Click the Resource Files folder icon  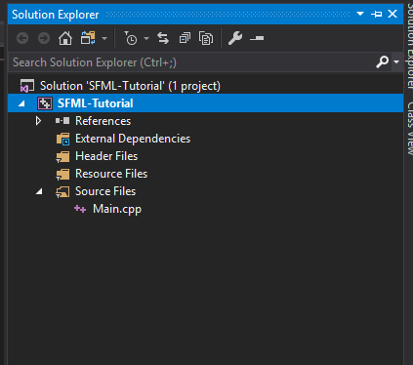[x=62, y=174]
